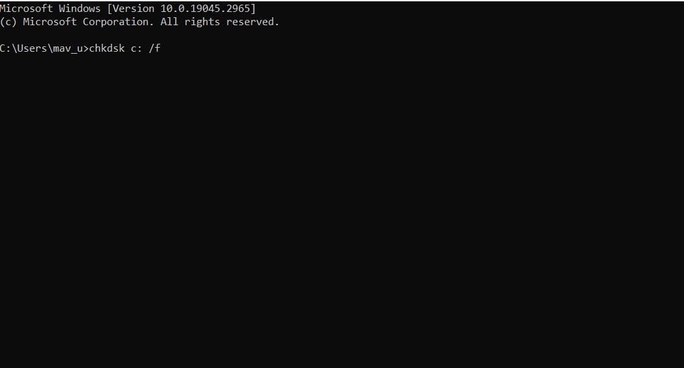
Task: Click the word "rights" in copyright line
Action: tap(202, 22)
